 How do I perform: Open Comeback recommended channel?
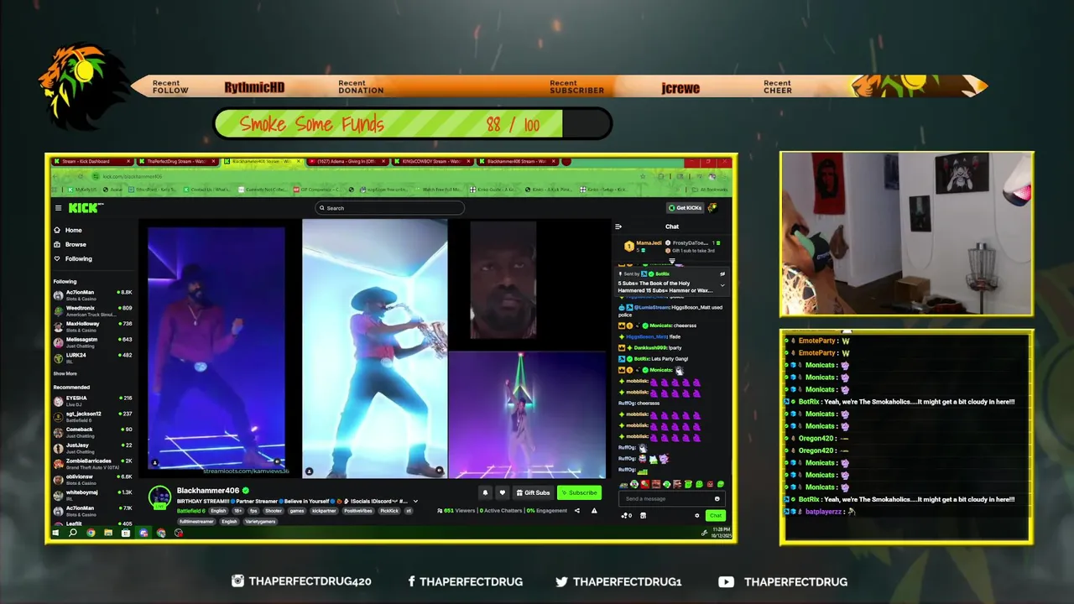92,432
